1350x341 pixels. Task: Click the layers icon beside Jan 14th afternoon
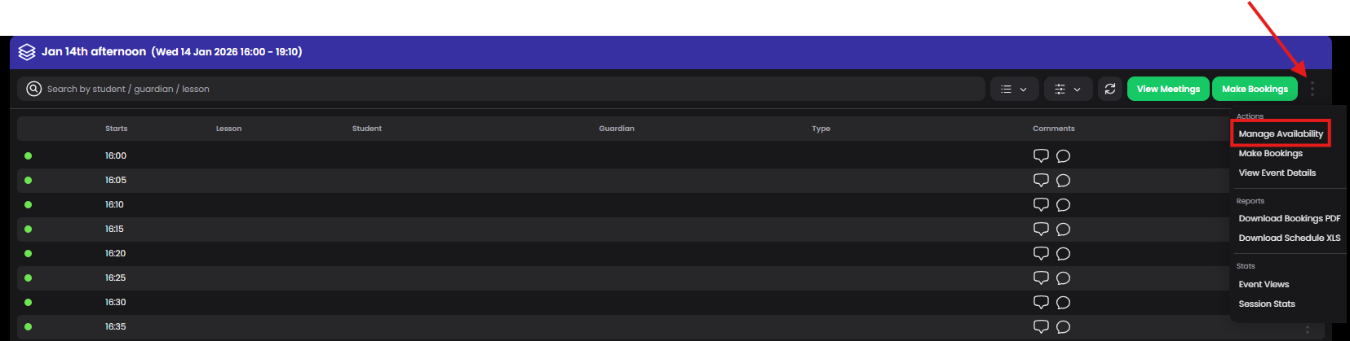tap(27, 52)
